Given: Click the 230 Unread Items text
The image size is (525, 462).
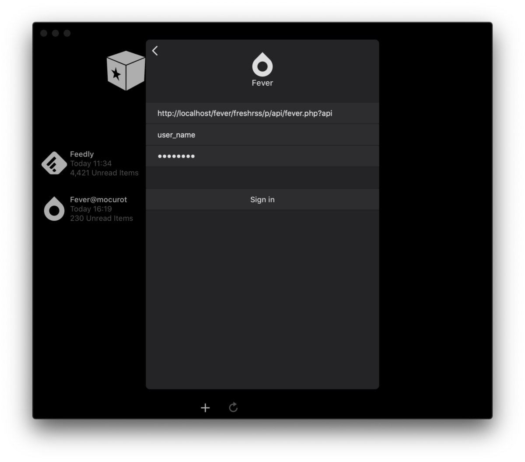Looking at the screenshot, I should click(x=101, y=218).
